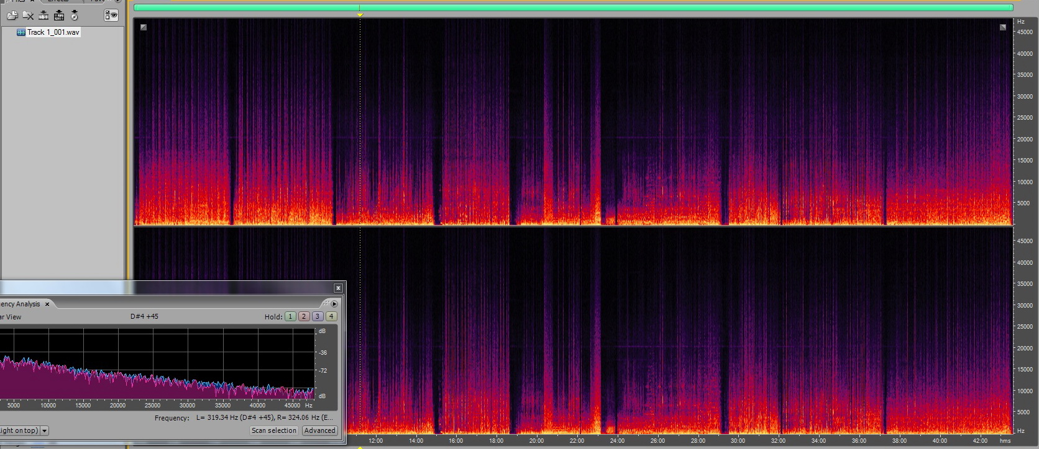Image resolution: width=1039 pixels, height=449 pixels.
Task: Open the Frequency Analysis panel options menu
Action: 334,304
